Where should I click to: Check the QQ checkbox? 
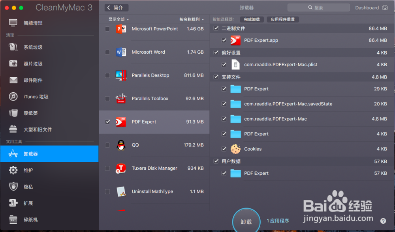(x=107, y=145)
